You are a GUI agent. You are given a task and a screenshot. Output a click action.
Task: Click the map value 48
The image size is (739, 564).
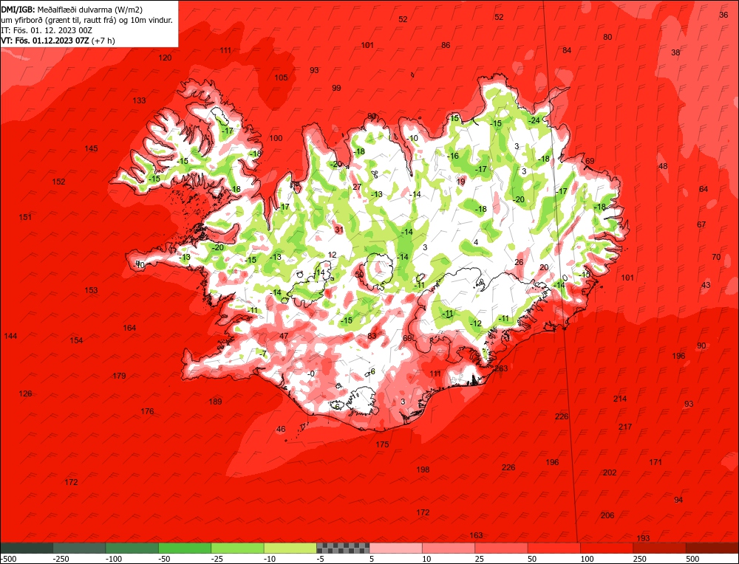point(663,166)
